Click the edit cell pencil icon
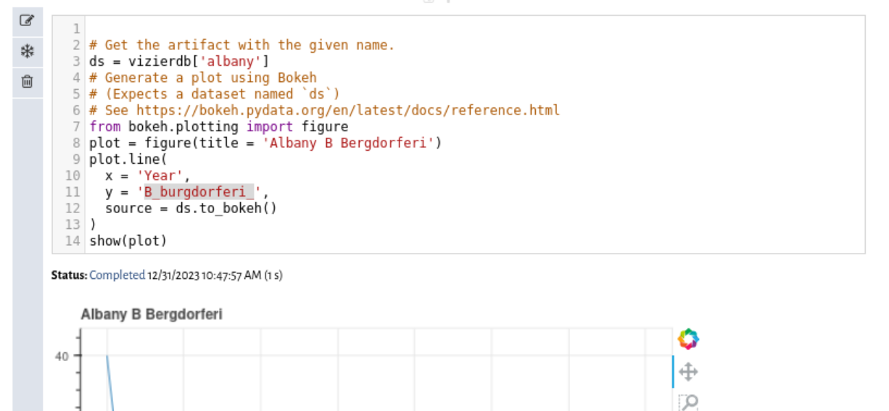 (27, 20)
